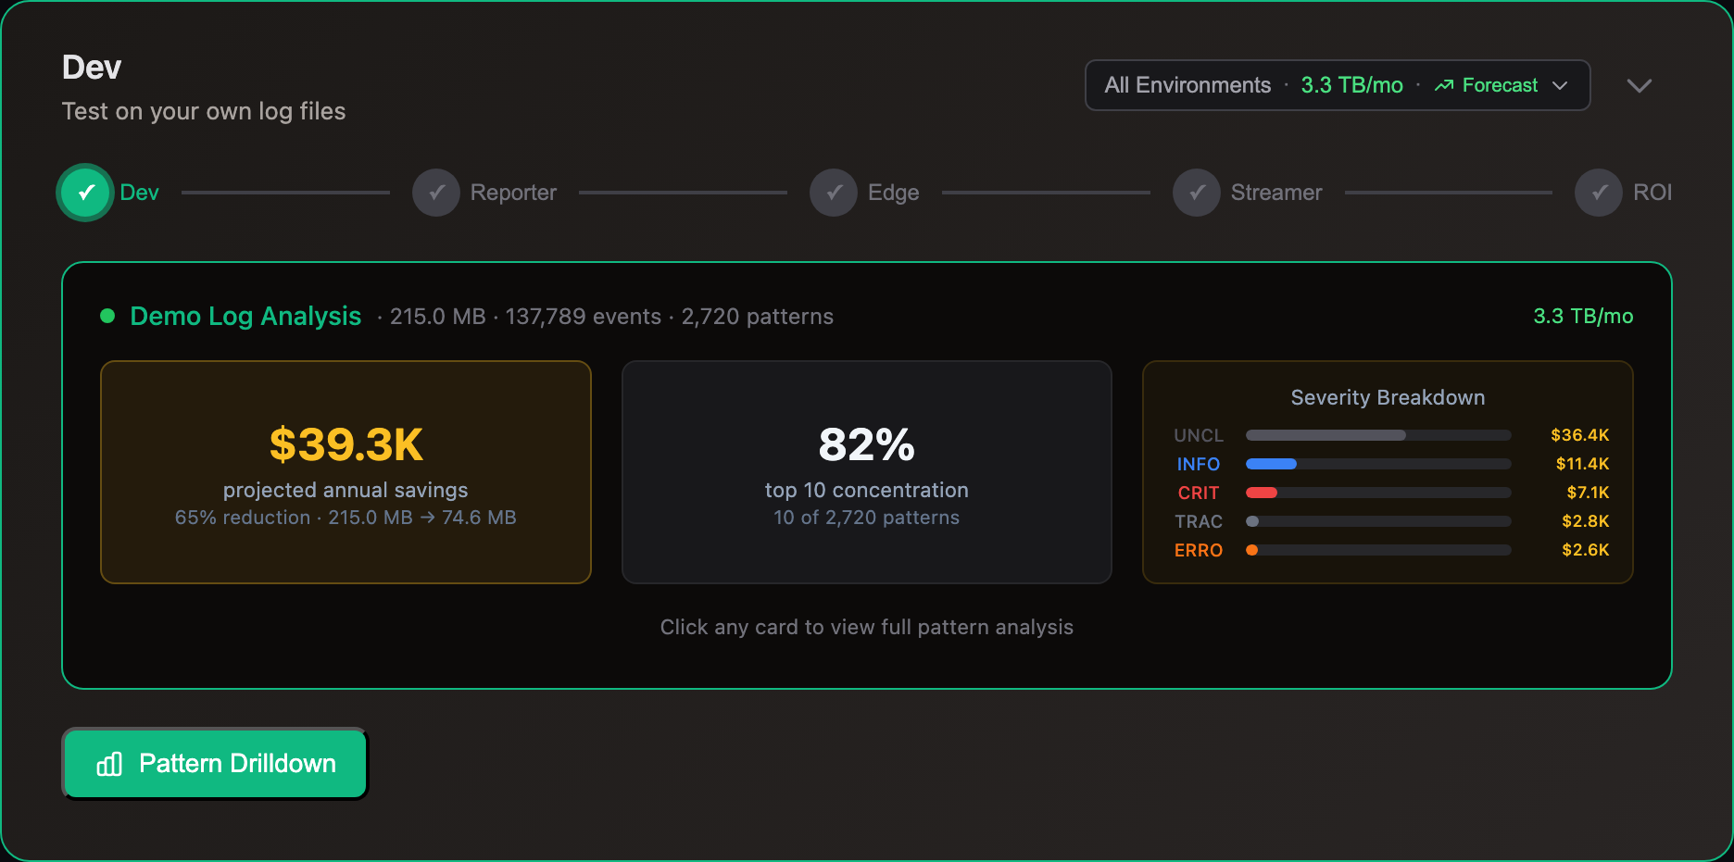Collapse the Dev panel using the top-right chevron
Viewport: 1734px width, 862px height.
pyautogui.click(x=1639, y=85)
